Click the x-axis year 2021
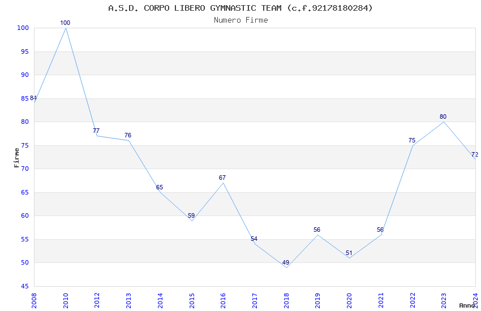 pyautogui.click(x=381, y=300)
